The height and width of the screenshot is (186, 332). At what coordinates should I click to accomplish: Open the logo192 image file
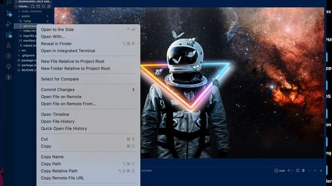point(30,36)
